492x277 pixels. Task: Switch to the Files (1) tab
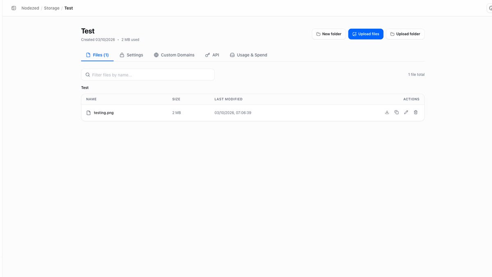(97, 55)
